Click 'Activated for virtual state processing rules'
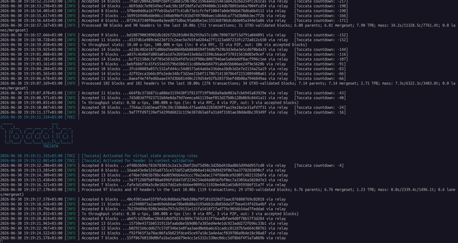This screenshot has width=458, height=243. pos(150,155)
